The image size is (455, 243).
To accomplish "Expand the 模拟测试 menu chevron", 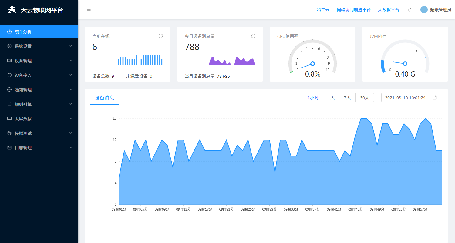I will click(x=71, y=133).
